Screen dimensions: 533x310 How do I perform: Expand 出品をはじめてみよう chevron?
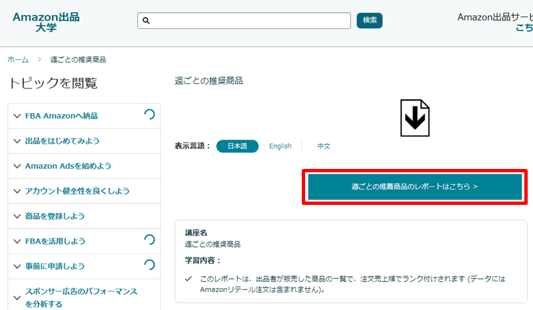[x=17, y=141]
